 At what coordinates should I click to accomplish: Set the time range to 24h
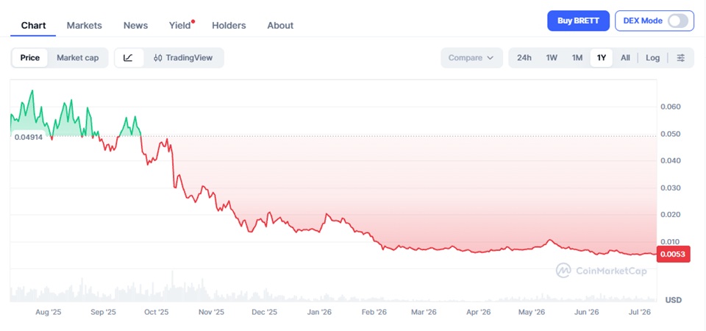click(x=524, y=57)
